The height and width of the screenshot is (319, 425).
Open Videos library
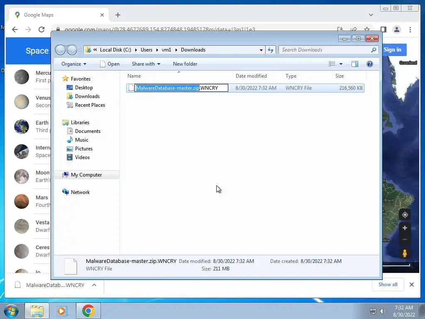click(x=82, y=157)
